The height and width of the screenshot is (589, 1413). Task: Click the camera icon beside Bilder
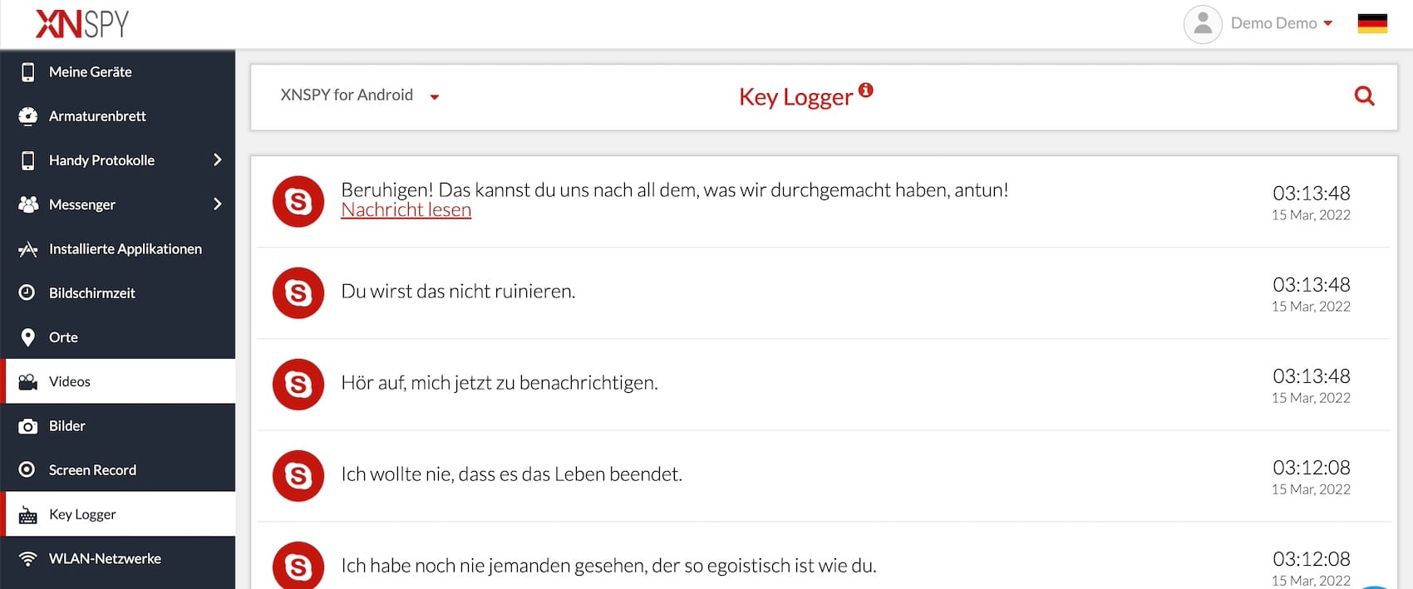[x=27, y=426]
